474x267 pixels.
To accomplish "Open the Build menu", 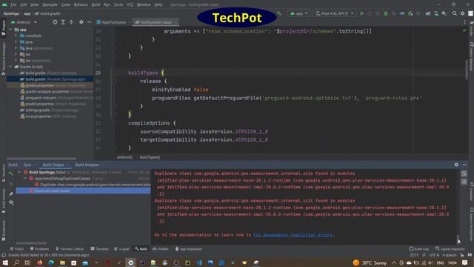I will click(x=96, y=4).
